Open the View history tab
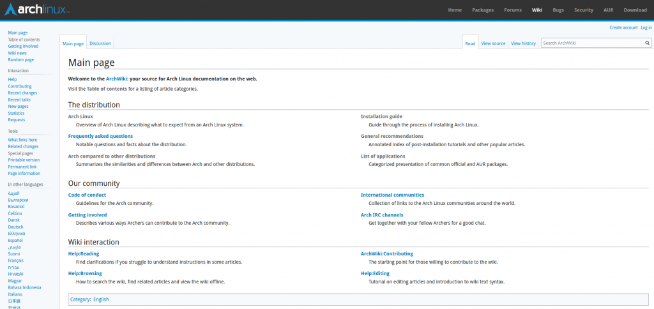 coord(523,43)
